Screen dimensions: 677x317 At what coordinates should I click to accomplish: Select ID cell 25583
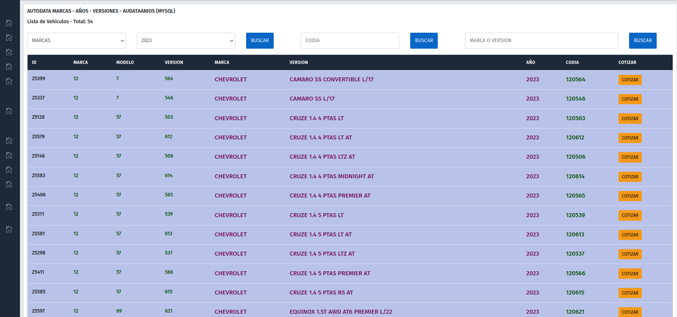pyautogui.click(x=38, y=175)
